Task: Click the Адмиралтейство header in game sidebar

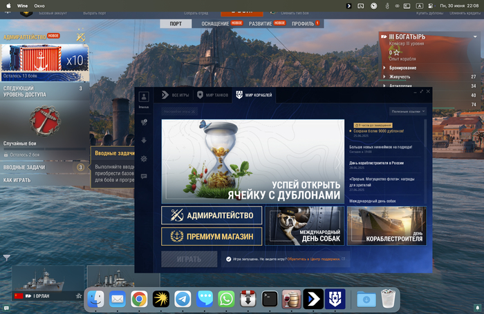Action: (x=24, y=37)
